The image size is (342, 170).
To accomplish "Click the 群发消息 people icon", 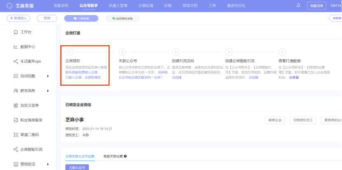I will click(x=16, y=91).
